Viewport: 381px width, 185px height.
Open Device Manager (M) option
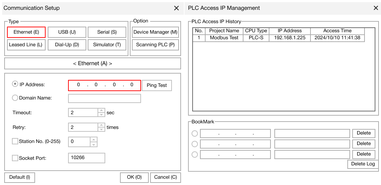155,32
